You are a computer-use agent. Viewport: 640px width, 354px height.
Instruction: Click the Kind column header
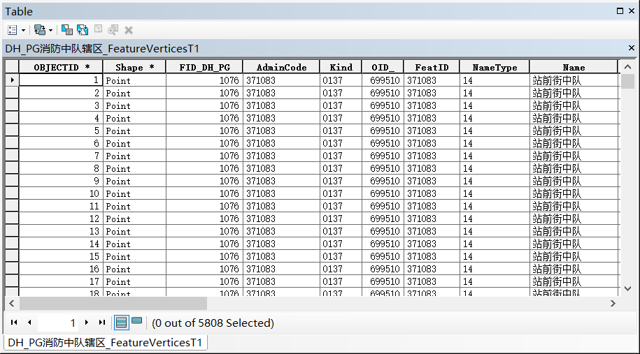click(341, 67)
